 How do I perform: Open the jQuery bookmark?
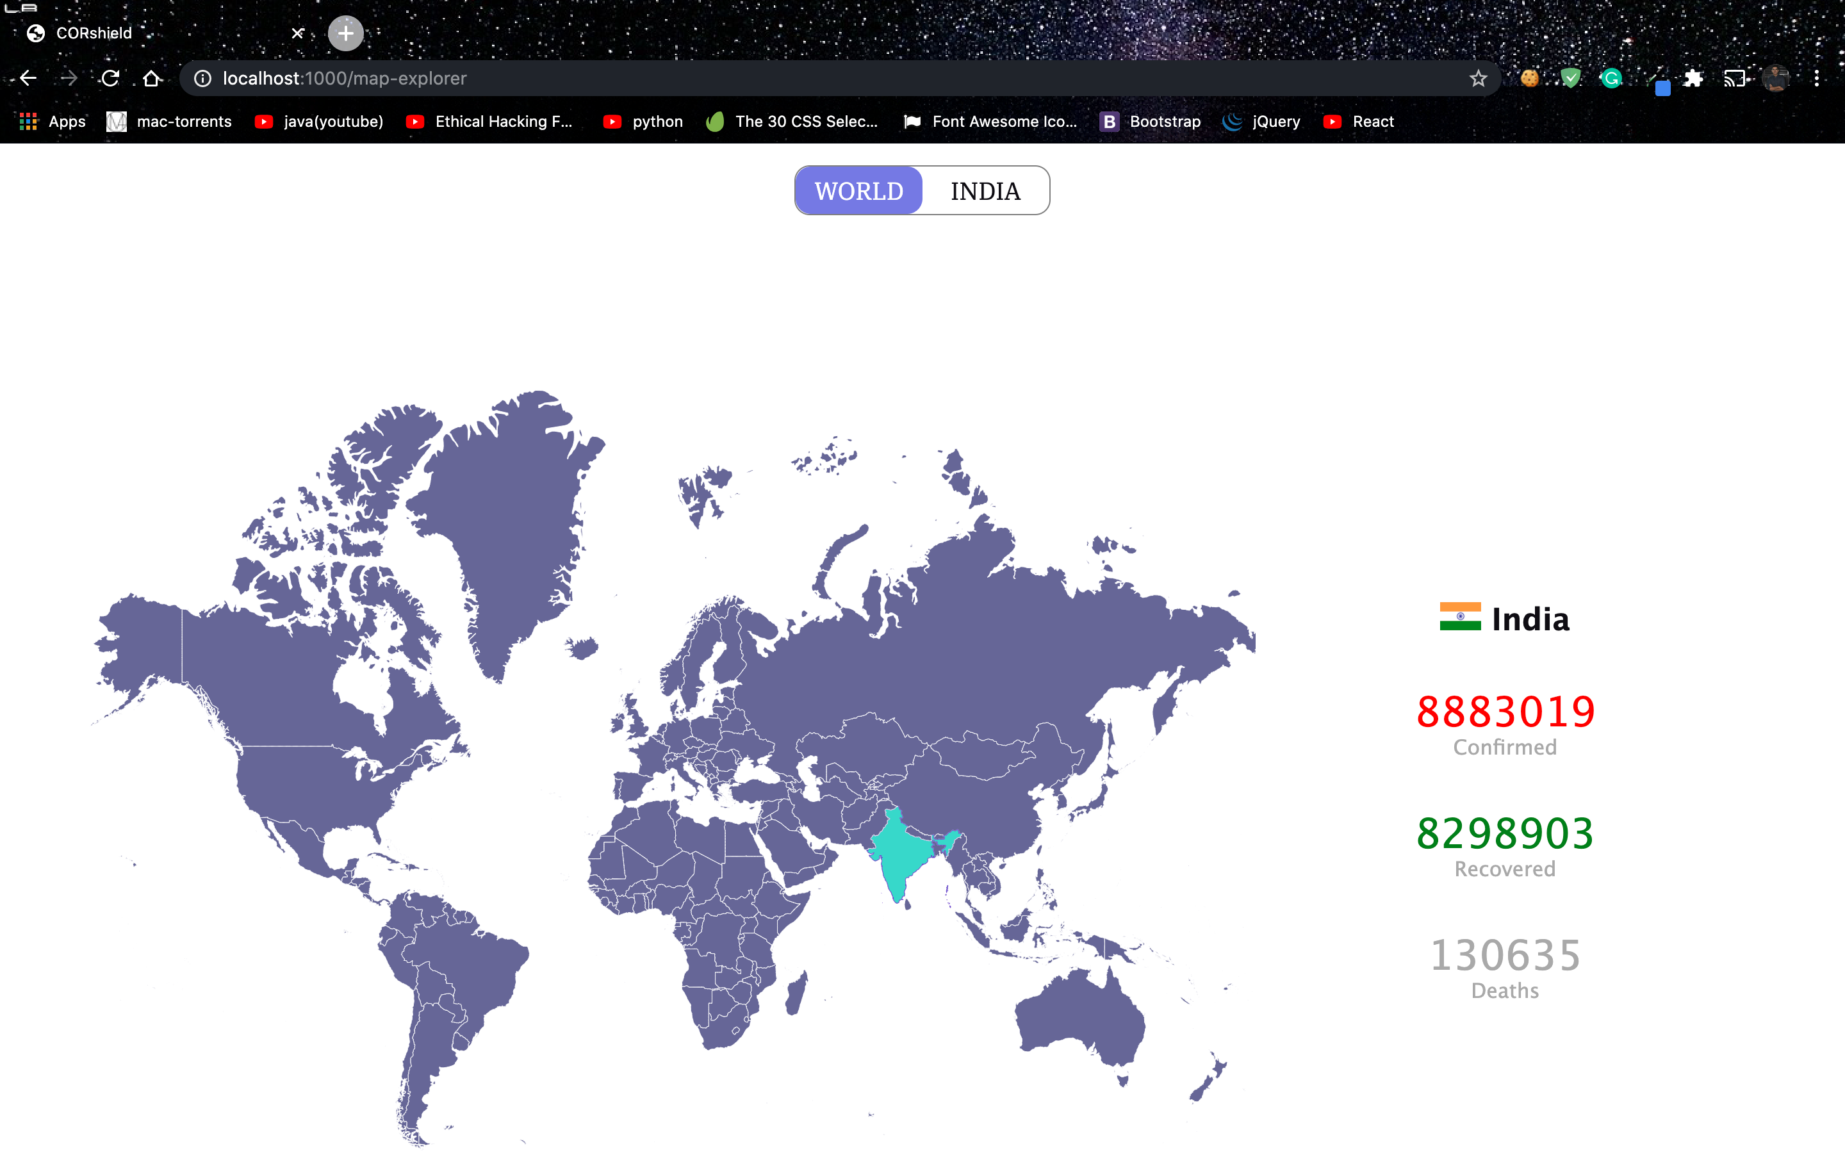(1262, 122)
